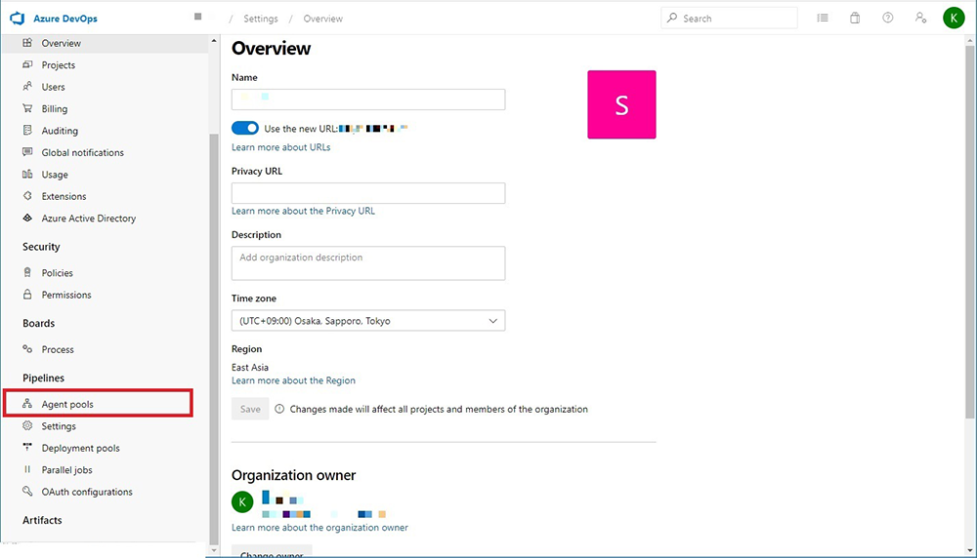
Task: Follow the Learn more about URLs link
Action: pos(281,147)
